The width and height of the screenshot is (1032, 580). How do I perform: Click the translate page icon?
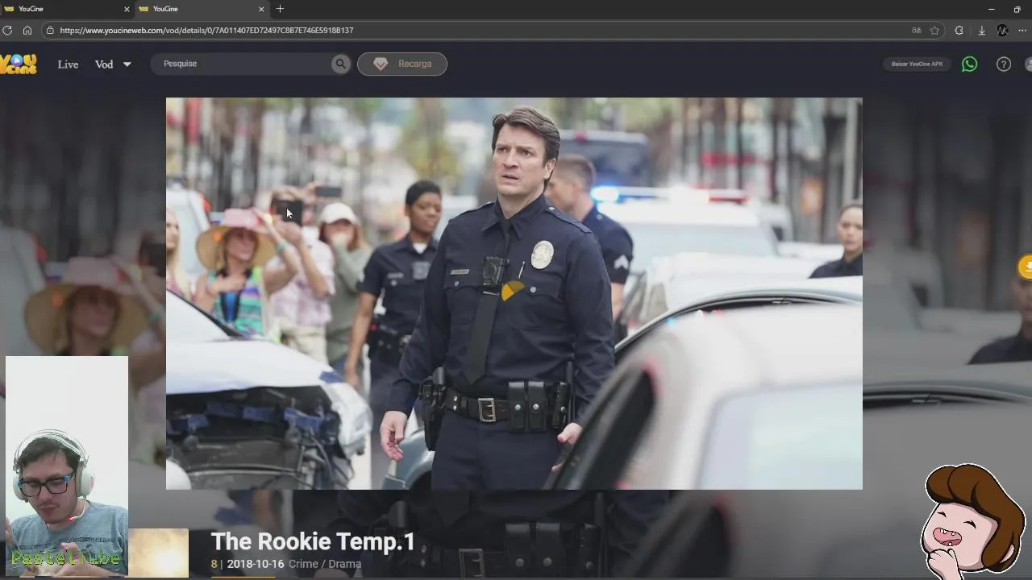point(916,30)
